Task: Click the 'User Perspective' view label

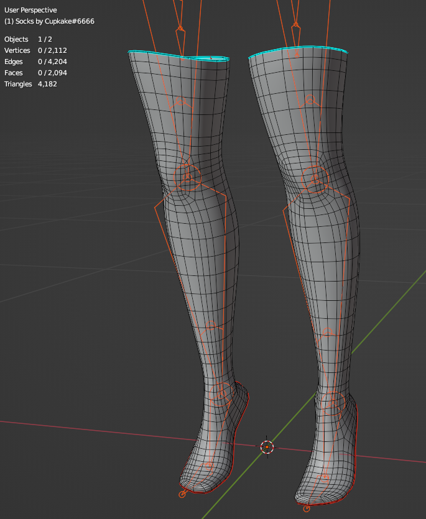Action: pos(30,10)
